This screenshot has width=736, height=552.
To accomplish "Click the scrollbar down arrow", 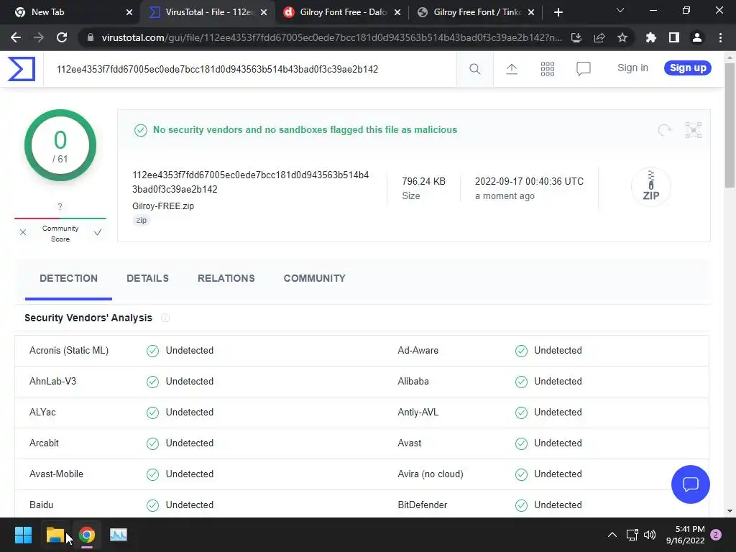I will [x=730, y=511].
